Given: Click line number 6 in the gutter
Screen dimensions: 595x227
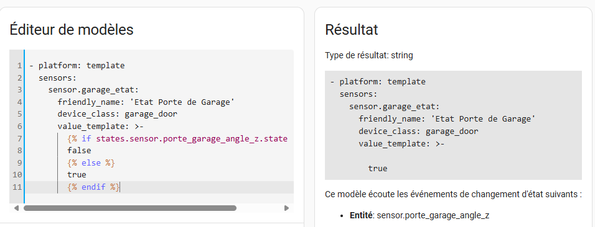Looking at the screenshot, I should [x=19, y=126].
